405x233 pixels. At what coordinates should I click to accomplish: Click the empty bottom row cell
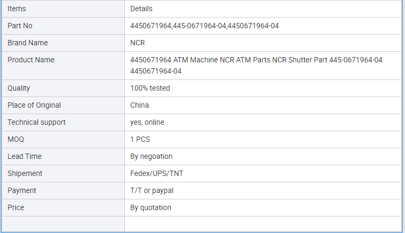[263, 224]
